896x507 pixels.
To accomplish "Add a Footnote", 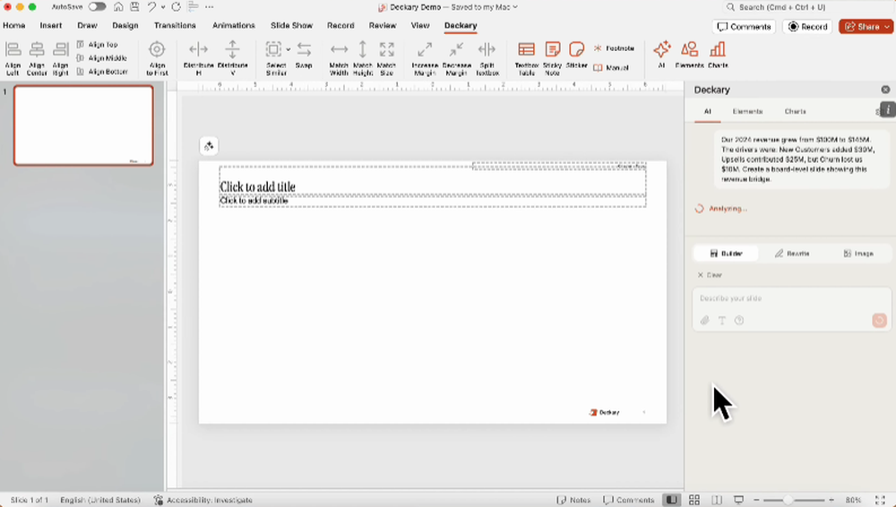I will [x=615, y=48].
